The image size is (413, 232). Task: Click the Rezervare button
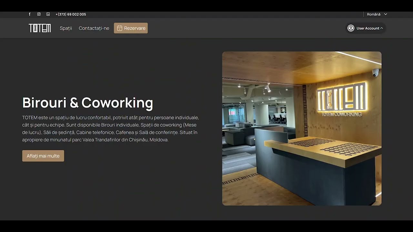tap(131, 28)
